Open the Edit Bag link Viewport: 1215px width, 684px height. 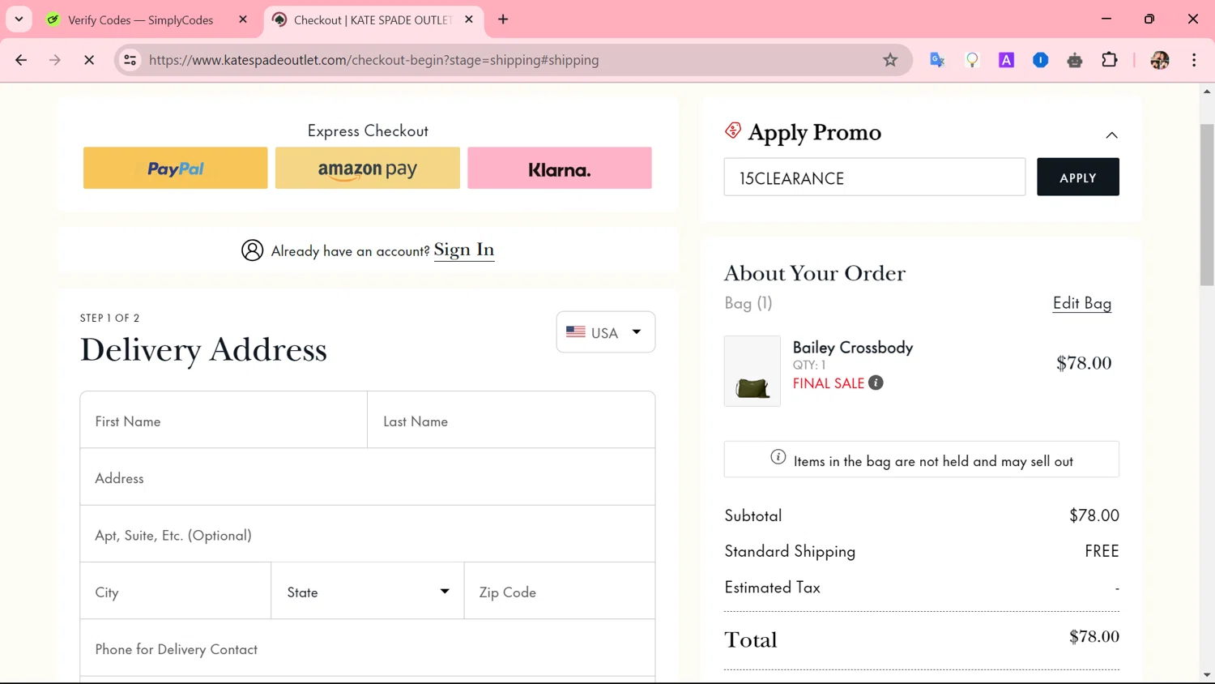(1082, 303)
